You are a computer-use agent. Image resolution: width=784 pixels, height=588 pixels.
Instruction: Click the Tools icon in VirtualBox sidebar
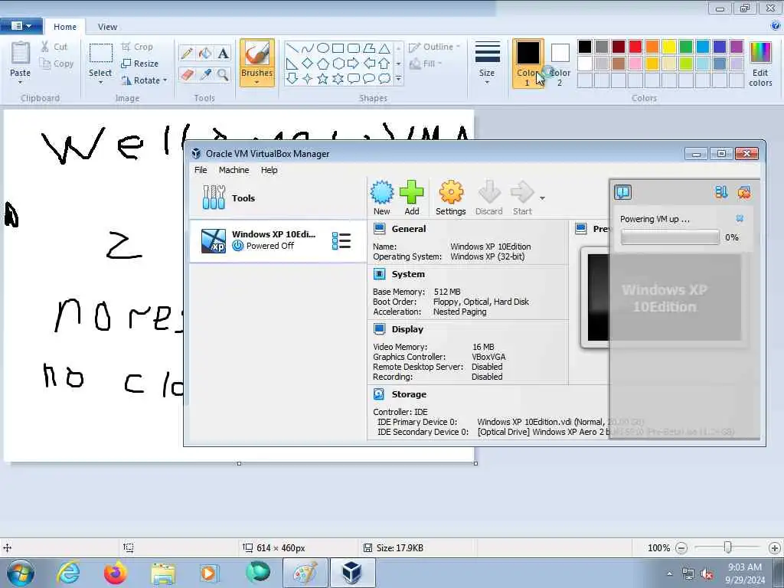click(x=214, y=198)
